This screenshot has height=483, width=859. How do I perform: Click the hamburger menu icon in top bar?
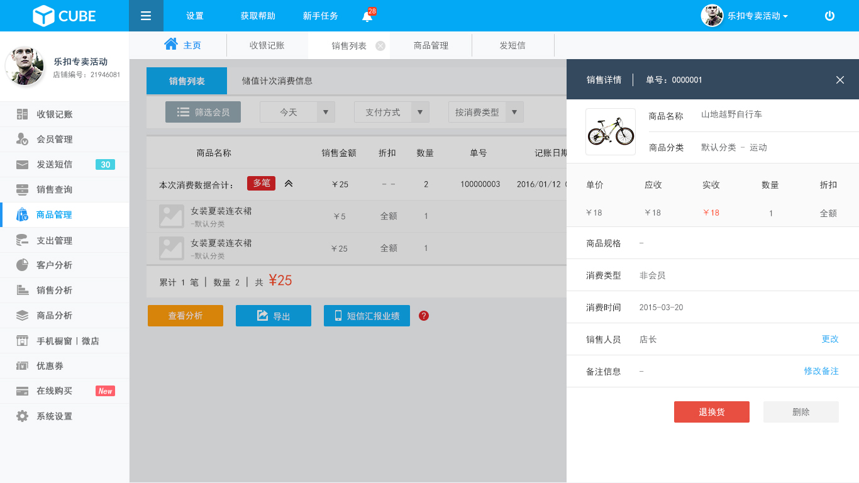pyautogui.click(x=146, y=16)
